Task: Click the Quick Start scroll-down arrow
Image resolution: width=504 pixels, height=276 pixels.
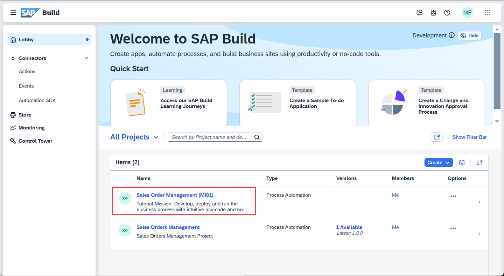Action: click(497, 121)
